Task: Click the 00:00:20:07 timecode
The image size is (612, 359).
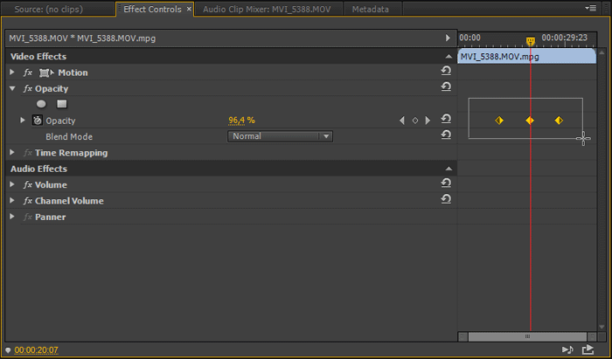Action: pyautogui.click(x=37, y=350)
